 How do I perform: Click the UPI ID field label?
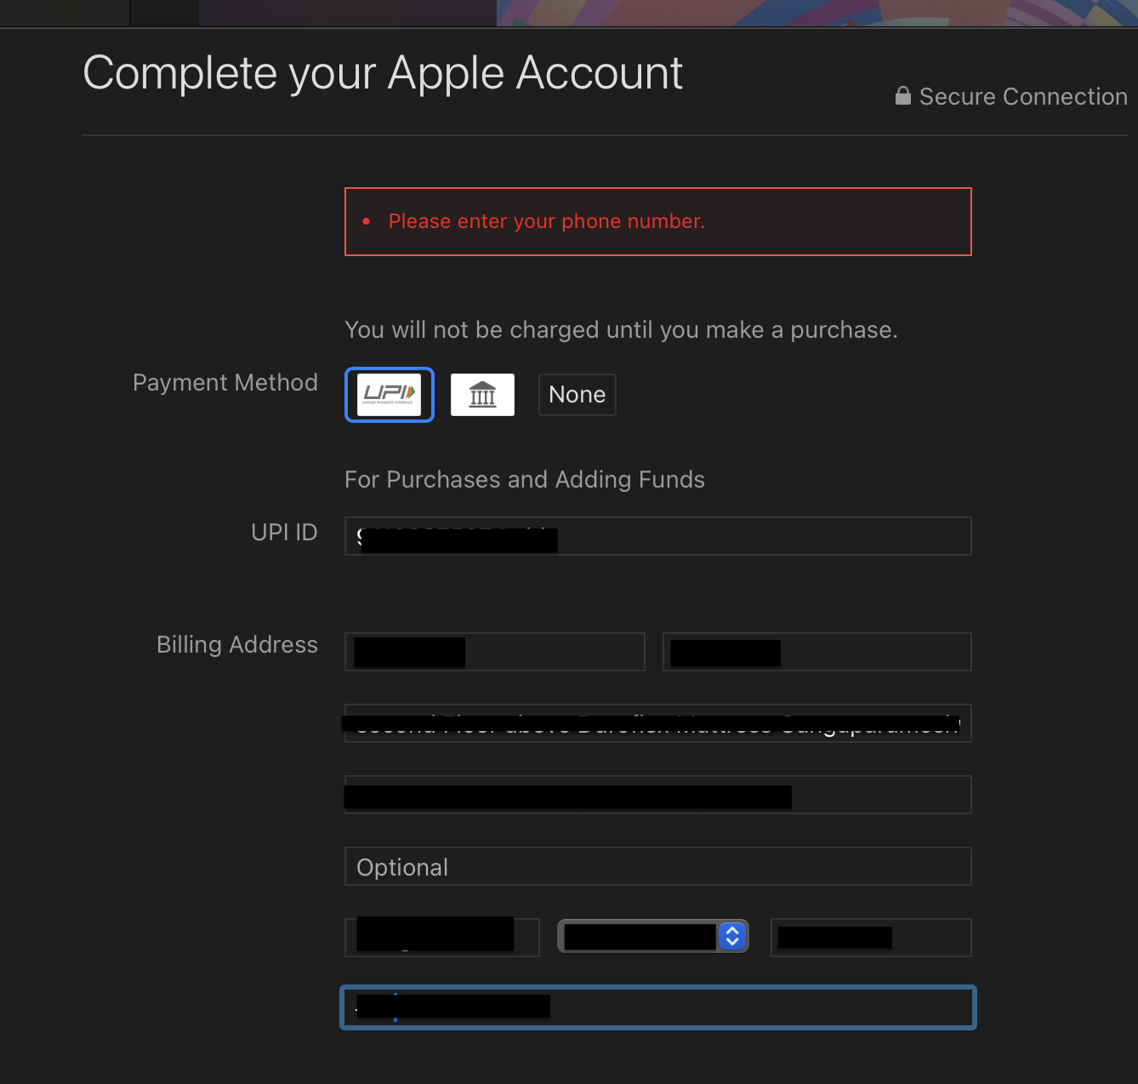(x=284, y=532)
